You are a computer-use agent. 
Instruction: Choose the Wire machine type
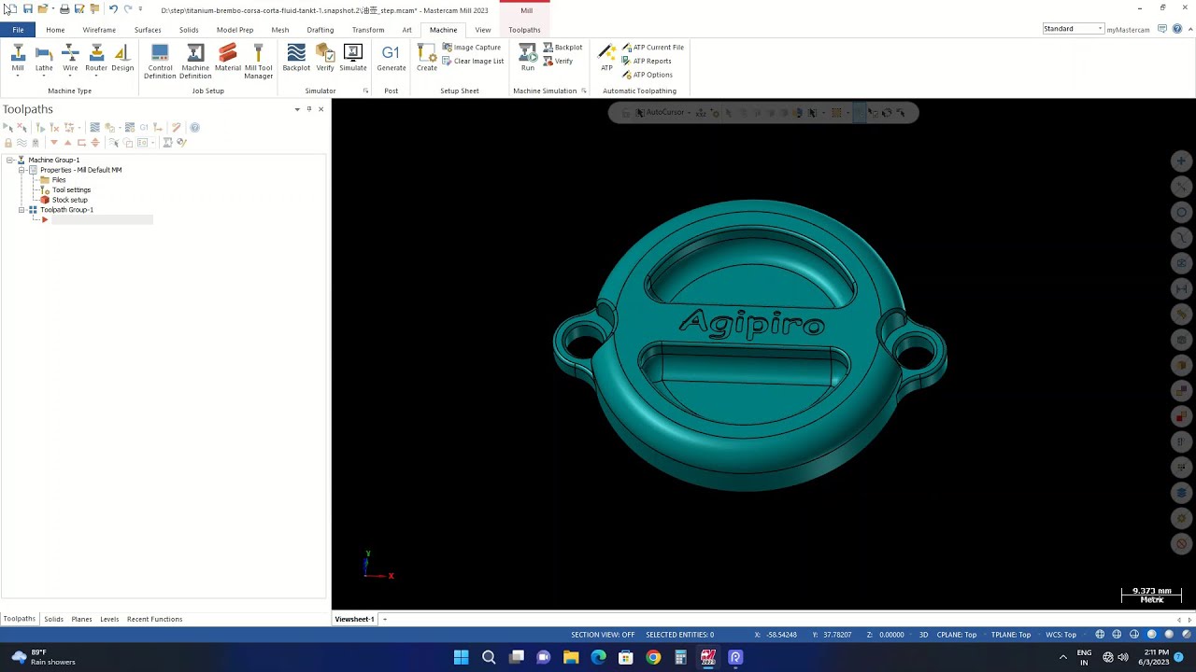70,59
